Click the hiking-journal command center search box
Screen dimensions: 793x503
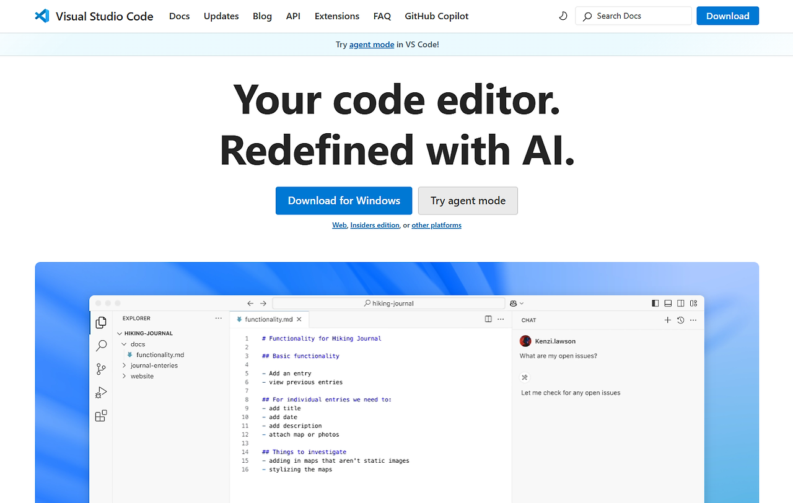(x=388, y=304)
